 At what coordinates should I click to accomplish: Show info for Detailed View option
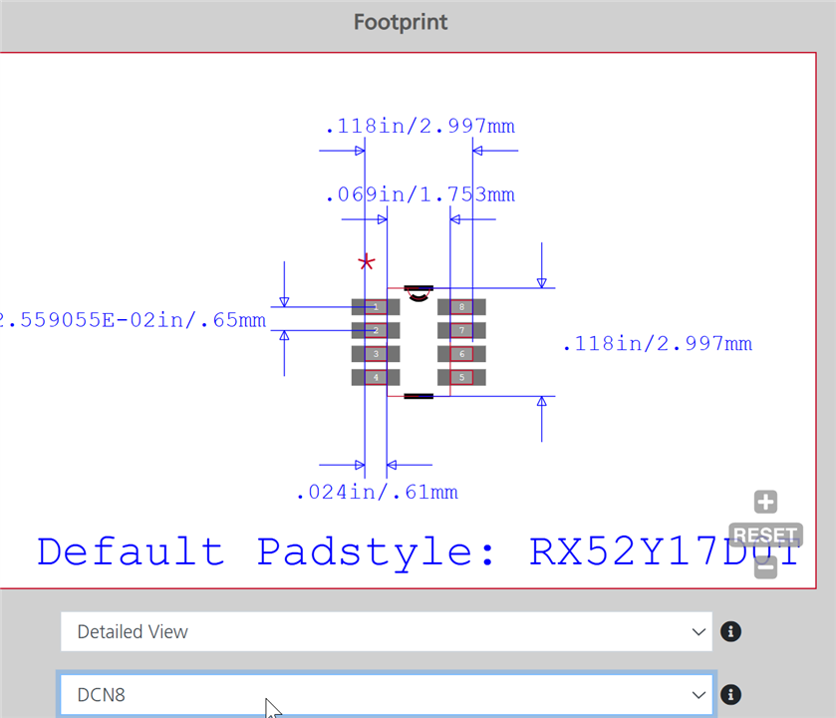[x=730, y=631]
